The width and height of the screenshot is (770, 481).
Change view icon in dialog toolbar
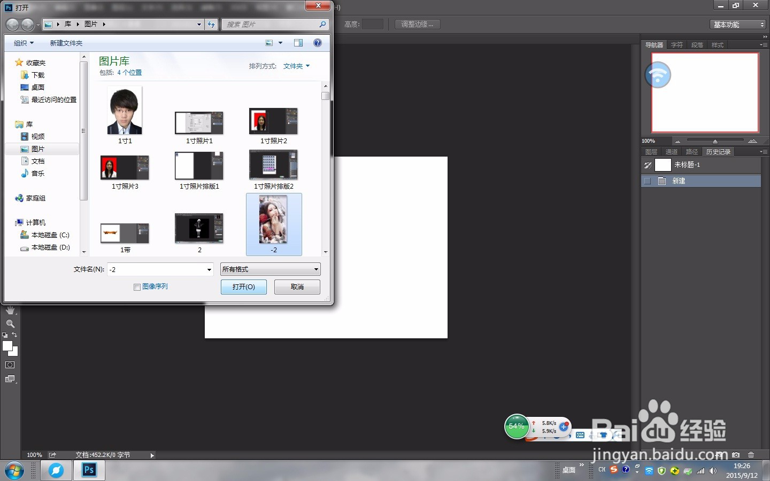tap(269, 43)
